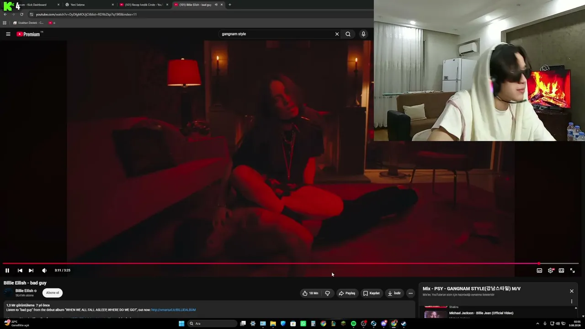The width and height of the screenshot is (585, 329).
Task: Reload the YouTube page
Action: point(21,14)
